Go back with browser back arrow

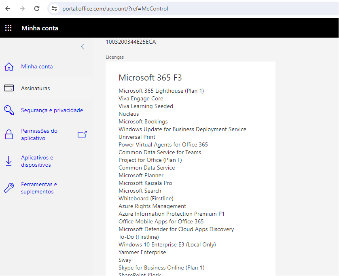coord(8,8)
